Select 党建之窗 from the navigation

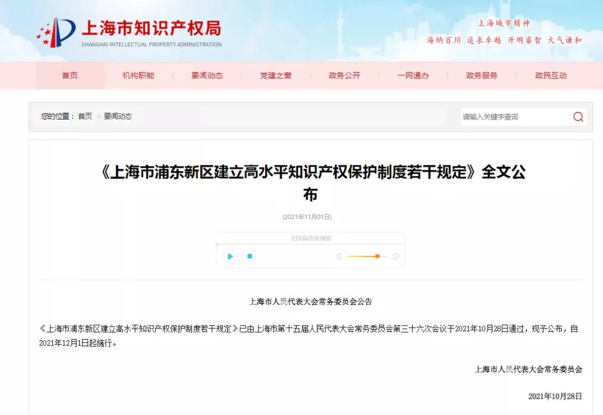[276, 75]
